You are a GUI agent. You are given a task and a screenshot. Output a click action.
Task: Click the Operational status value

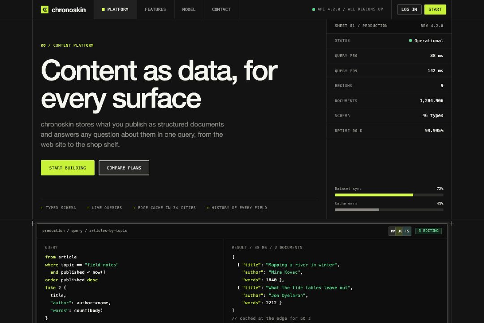[429, 41]
